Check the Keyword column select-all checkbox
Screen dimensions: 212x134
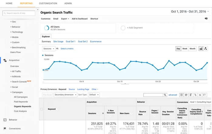coord(42,109)
